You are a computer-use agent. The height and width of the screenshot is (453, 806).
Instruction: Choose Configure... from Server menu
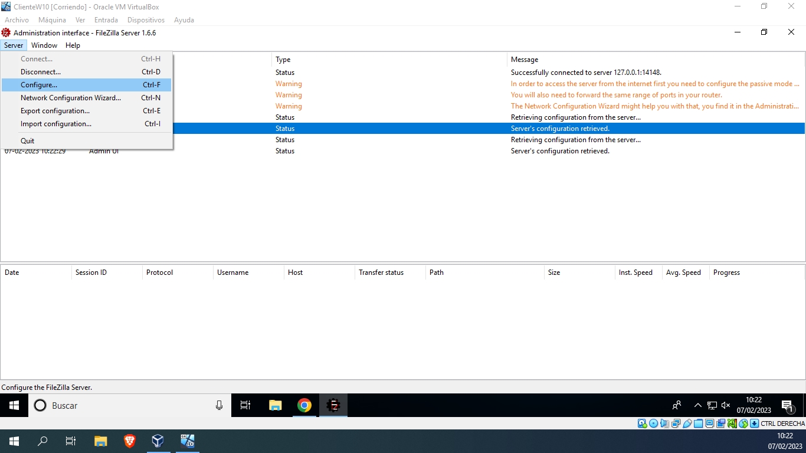pos(86,85)
